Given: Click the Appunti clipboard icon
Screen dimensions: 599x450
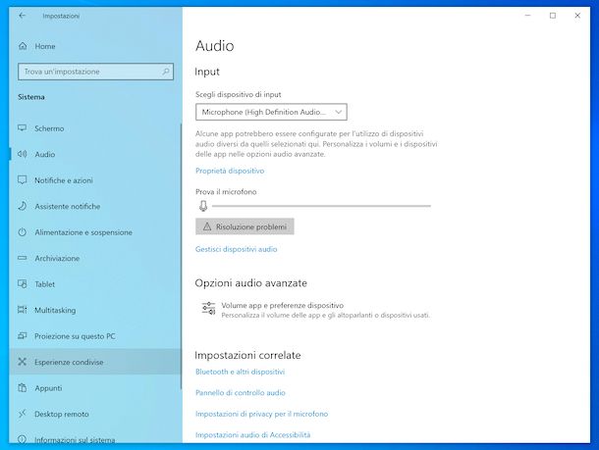Looking at the screenshot, I should coord(23,388).
